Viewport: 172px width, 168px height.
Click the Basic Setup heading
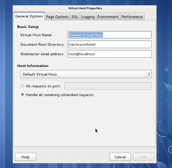[28, 27]
